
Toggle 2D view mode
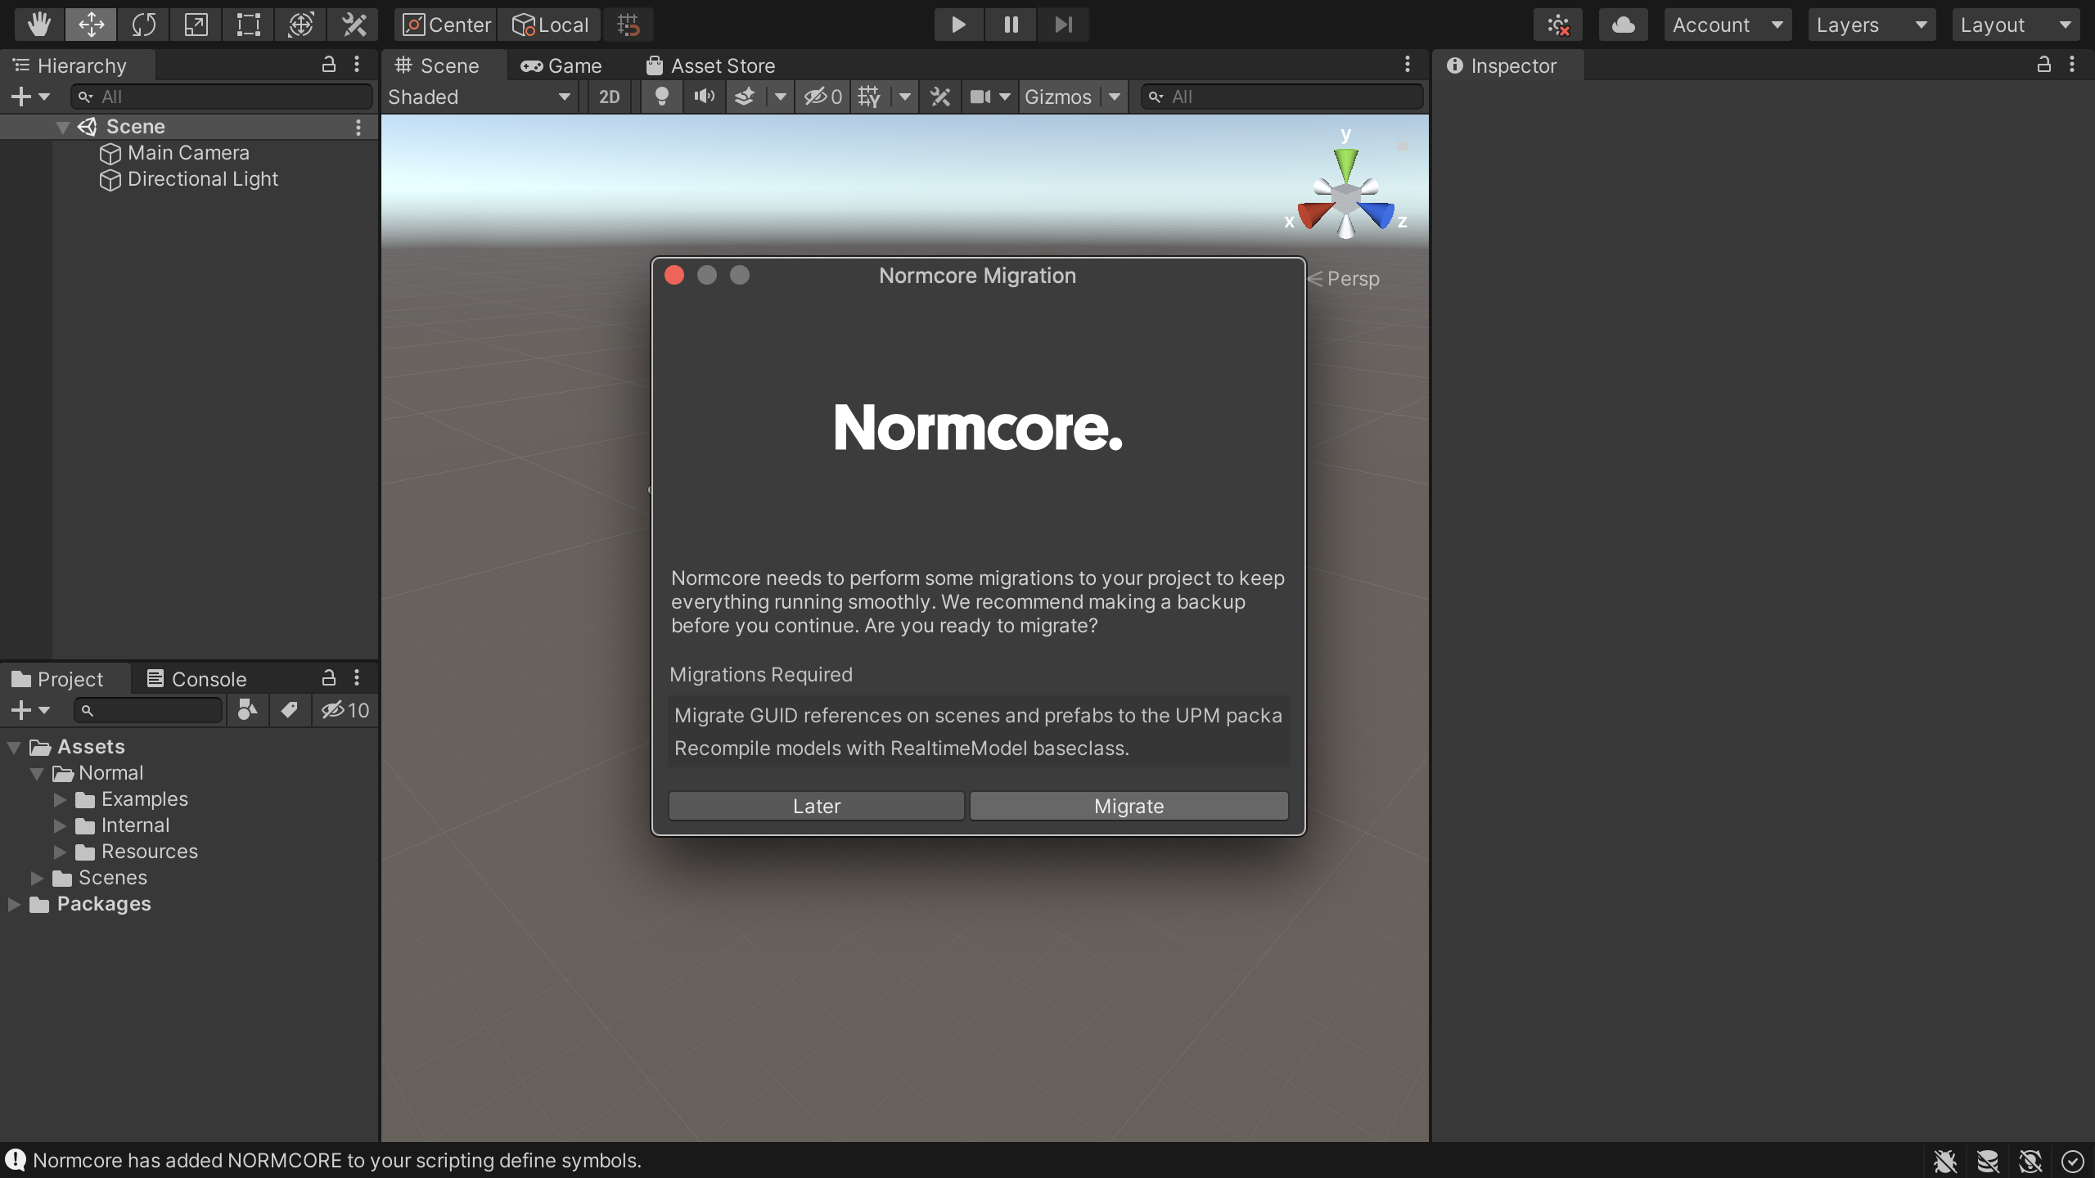(609, 97)
